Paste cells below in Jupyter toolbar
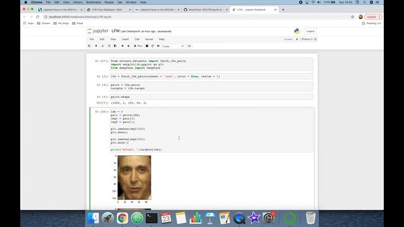This screenshot has height=227, width=404. 115,46
